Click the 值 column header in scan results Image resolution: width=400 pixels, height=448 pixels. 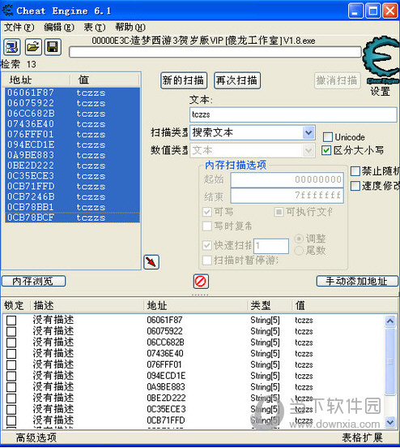pyautogui.click(x=105, y=80)
